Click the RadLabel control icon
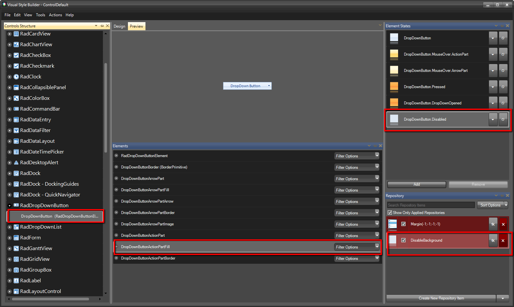The width and height of the screenshot is (514, 307). 16,281
